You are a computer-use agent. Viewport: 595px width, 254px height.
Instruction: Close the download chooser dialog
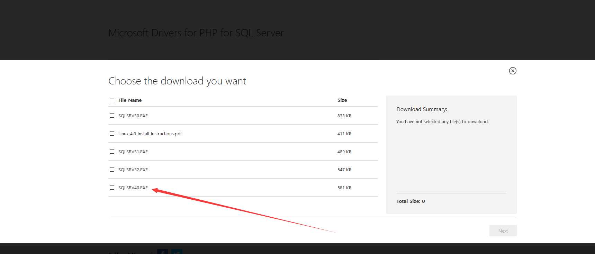click(x=513, y=71)
